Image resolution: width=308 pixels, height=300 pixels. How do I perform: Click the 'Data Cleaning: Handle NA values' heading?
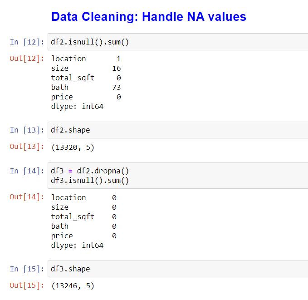point(148,16)
